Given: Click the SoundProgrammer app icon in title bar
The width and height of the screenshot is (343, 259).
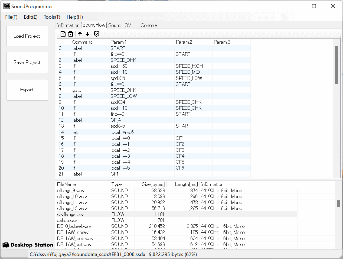Looking at the screenshot, I should point(6,6).
